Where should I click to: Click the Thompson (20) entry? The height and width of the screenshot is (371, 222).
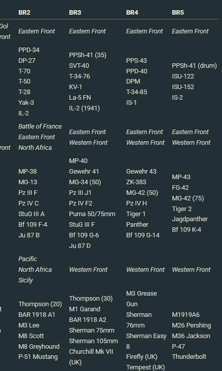(40, 304)
